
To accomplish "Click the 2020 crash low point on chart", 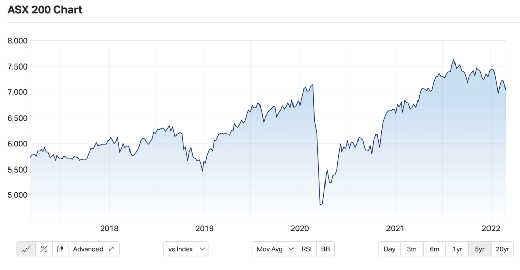I will (320, 205).
